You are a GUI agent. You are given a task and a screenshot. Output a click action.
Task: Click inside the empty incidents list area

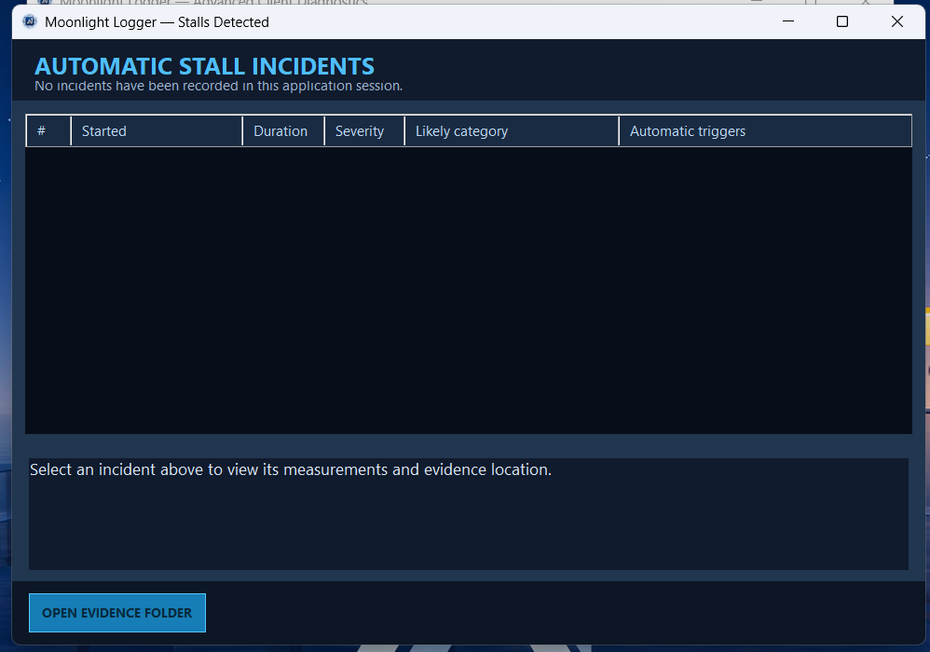click(x=469, y=290)
